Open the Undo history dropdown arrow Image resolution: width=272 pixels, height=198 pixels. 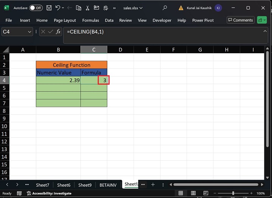pyautogui.click(x=63, y=8)
